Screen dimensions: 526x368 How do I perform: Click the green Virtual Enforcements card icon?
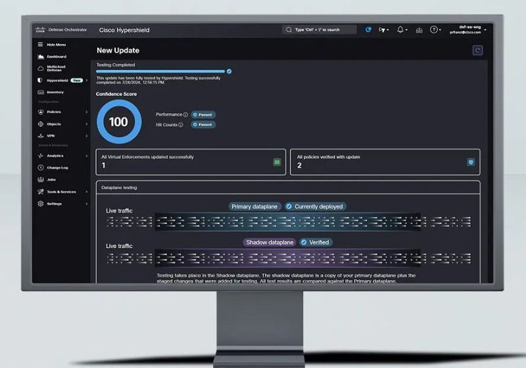[x=277, y=162]
